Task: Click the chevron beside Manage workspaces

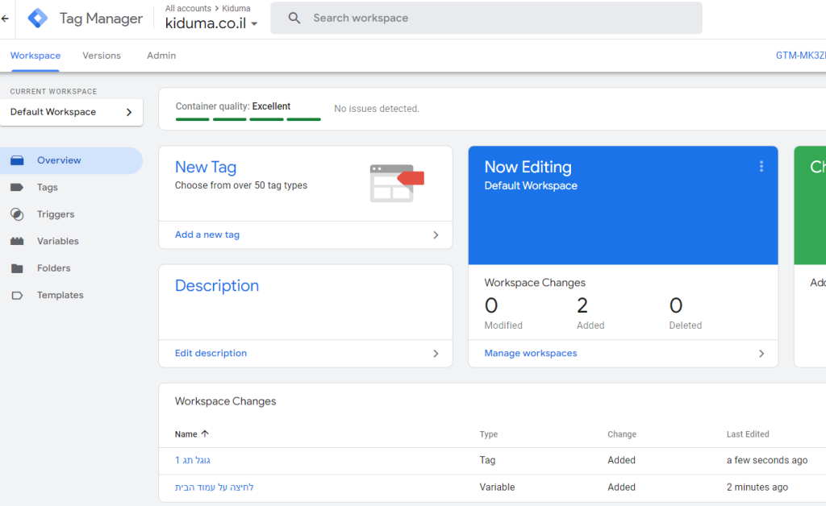Action: click(761, 354)
